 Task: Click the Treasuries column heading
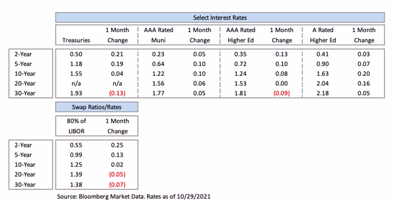pos(76,40)
